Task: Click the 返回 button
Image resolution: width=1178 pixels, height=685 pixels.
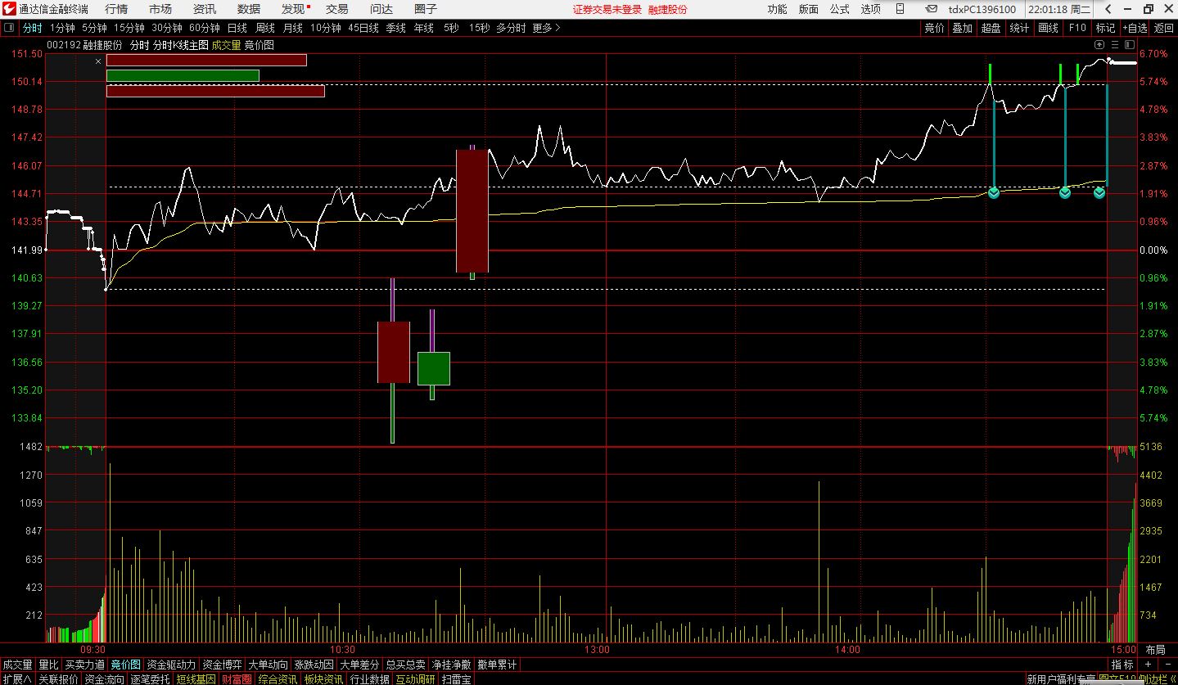Action: (1163, 27)
